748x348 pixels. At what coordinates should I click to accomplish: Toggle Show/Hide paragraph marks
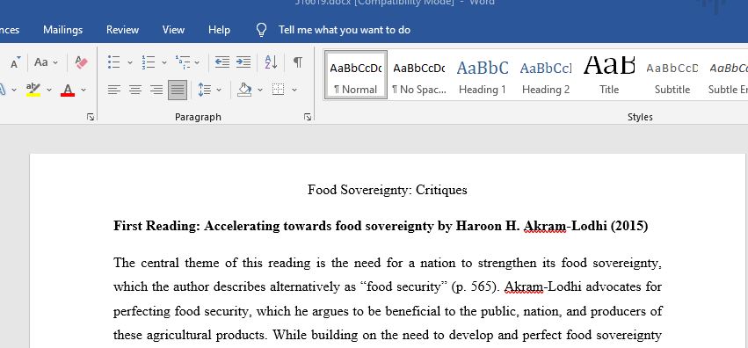tap(298, 62)
